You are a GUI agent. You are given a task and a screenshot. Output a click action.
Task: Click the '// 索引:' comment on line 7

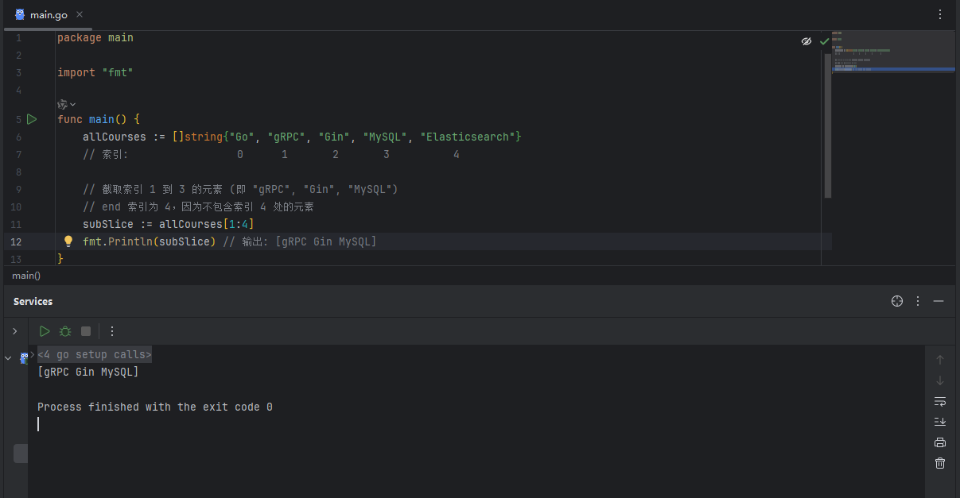[x=105, y=154]
